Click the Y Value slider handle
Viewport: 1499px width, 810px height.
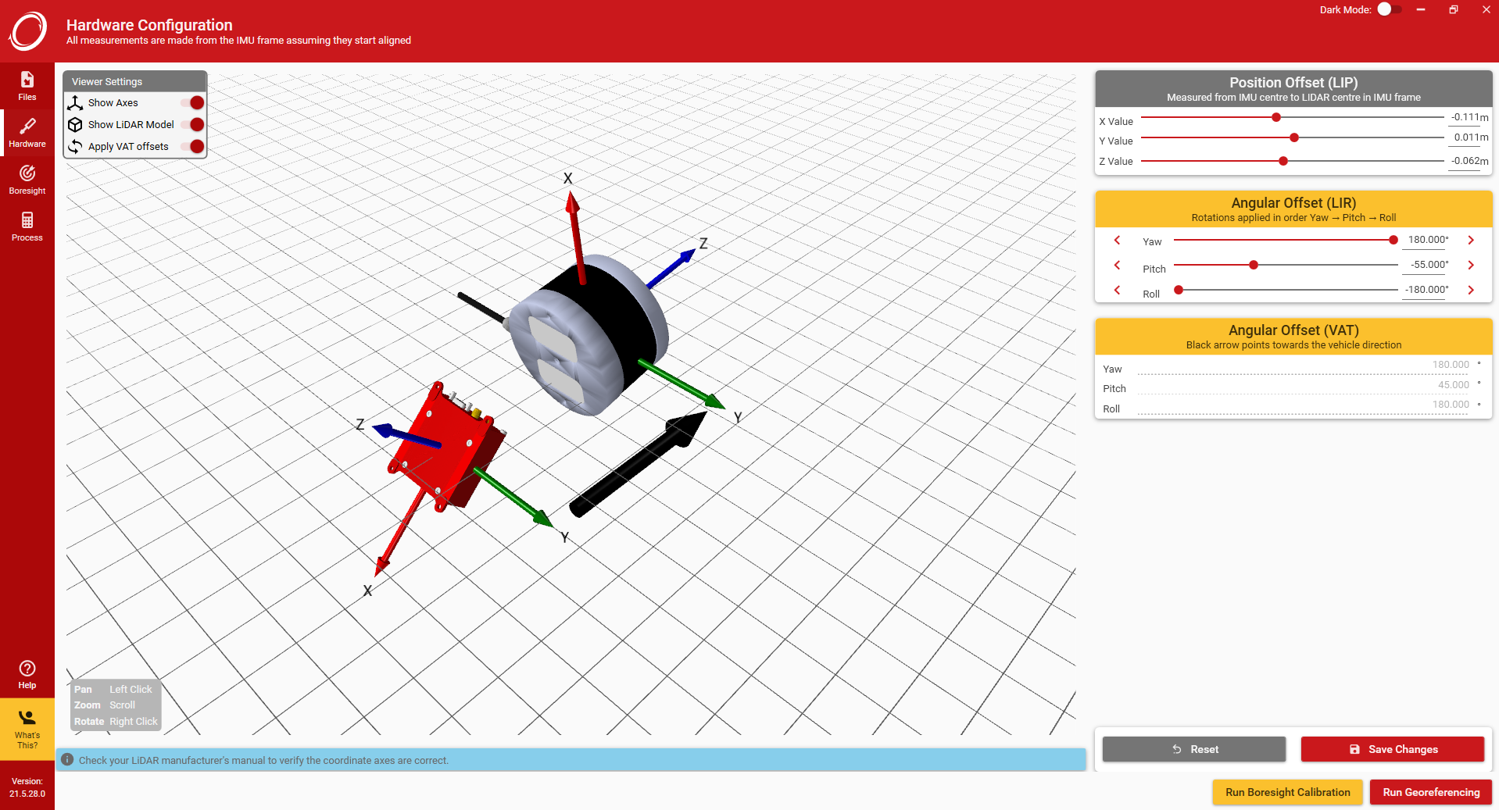(1294, 137)
